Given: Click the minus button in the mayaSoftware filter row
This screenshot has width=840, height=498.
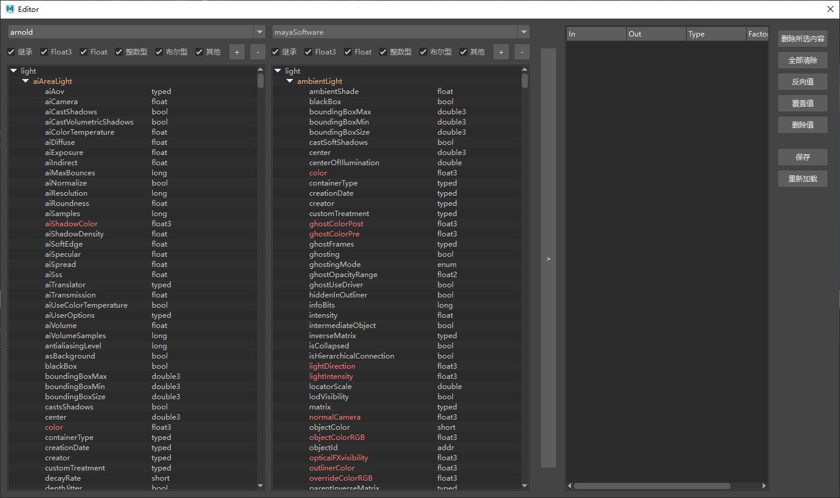Looking at the screenshot, I should 522,52.
